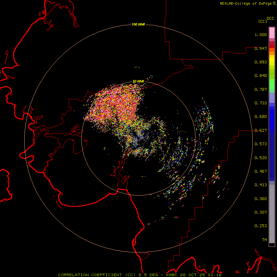Click the 0.733 scale label
Image resolution: width=277 pixels, height=277 pixels.
click(x=261, y=103)
